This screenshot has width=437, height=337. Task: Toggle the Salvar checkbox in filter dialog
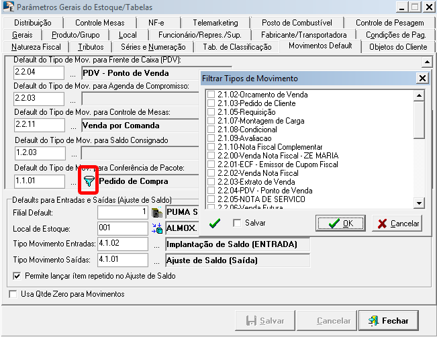coord(236,224)
